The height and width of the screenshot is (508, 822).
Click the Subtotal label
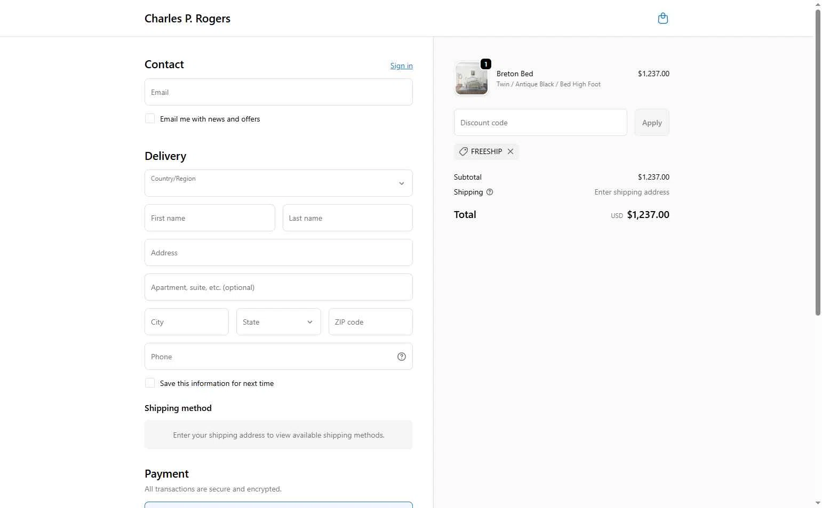pyautogui.click(x=468, y=177)
